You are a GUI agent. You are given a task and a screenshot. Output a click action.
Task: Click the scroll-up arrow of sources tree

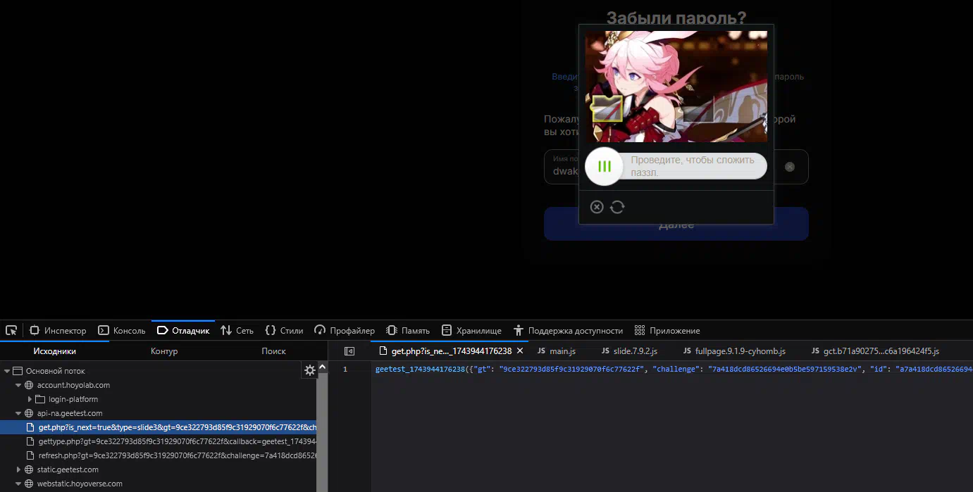pos(323,367)
